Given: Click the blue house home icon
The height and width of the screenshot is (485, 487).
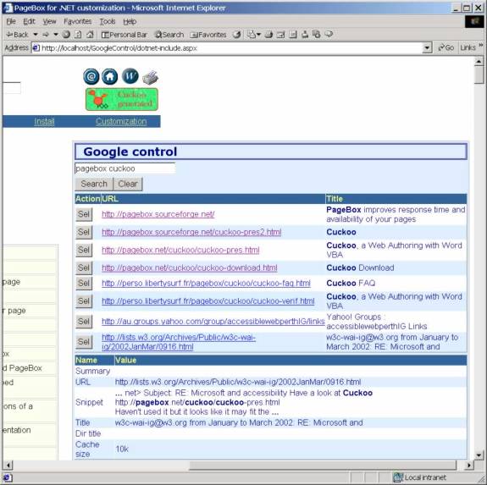Looking at the screenshot, I should click(110, 76).
